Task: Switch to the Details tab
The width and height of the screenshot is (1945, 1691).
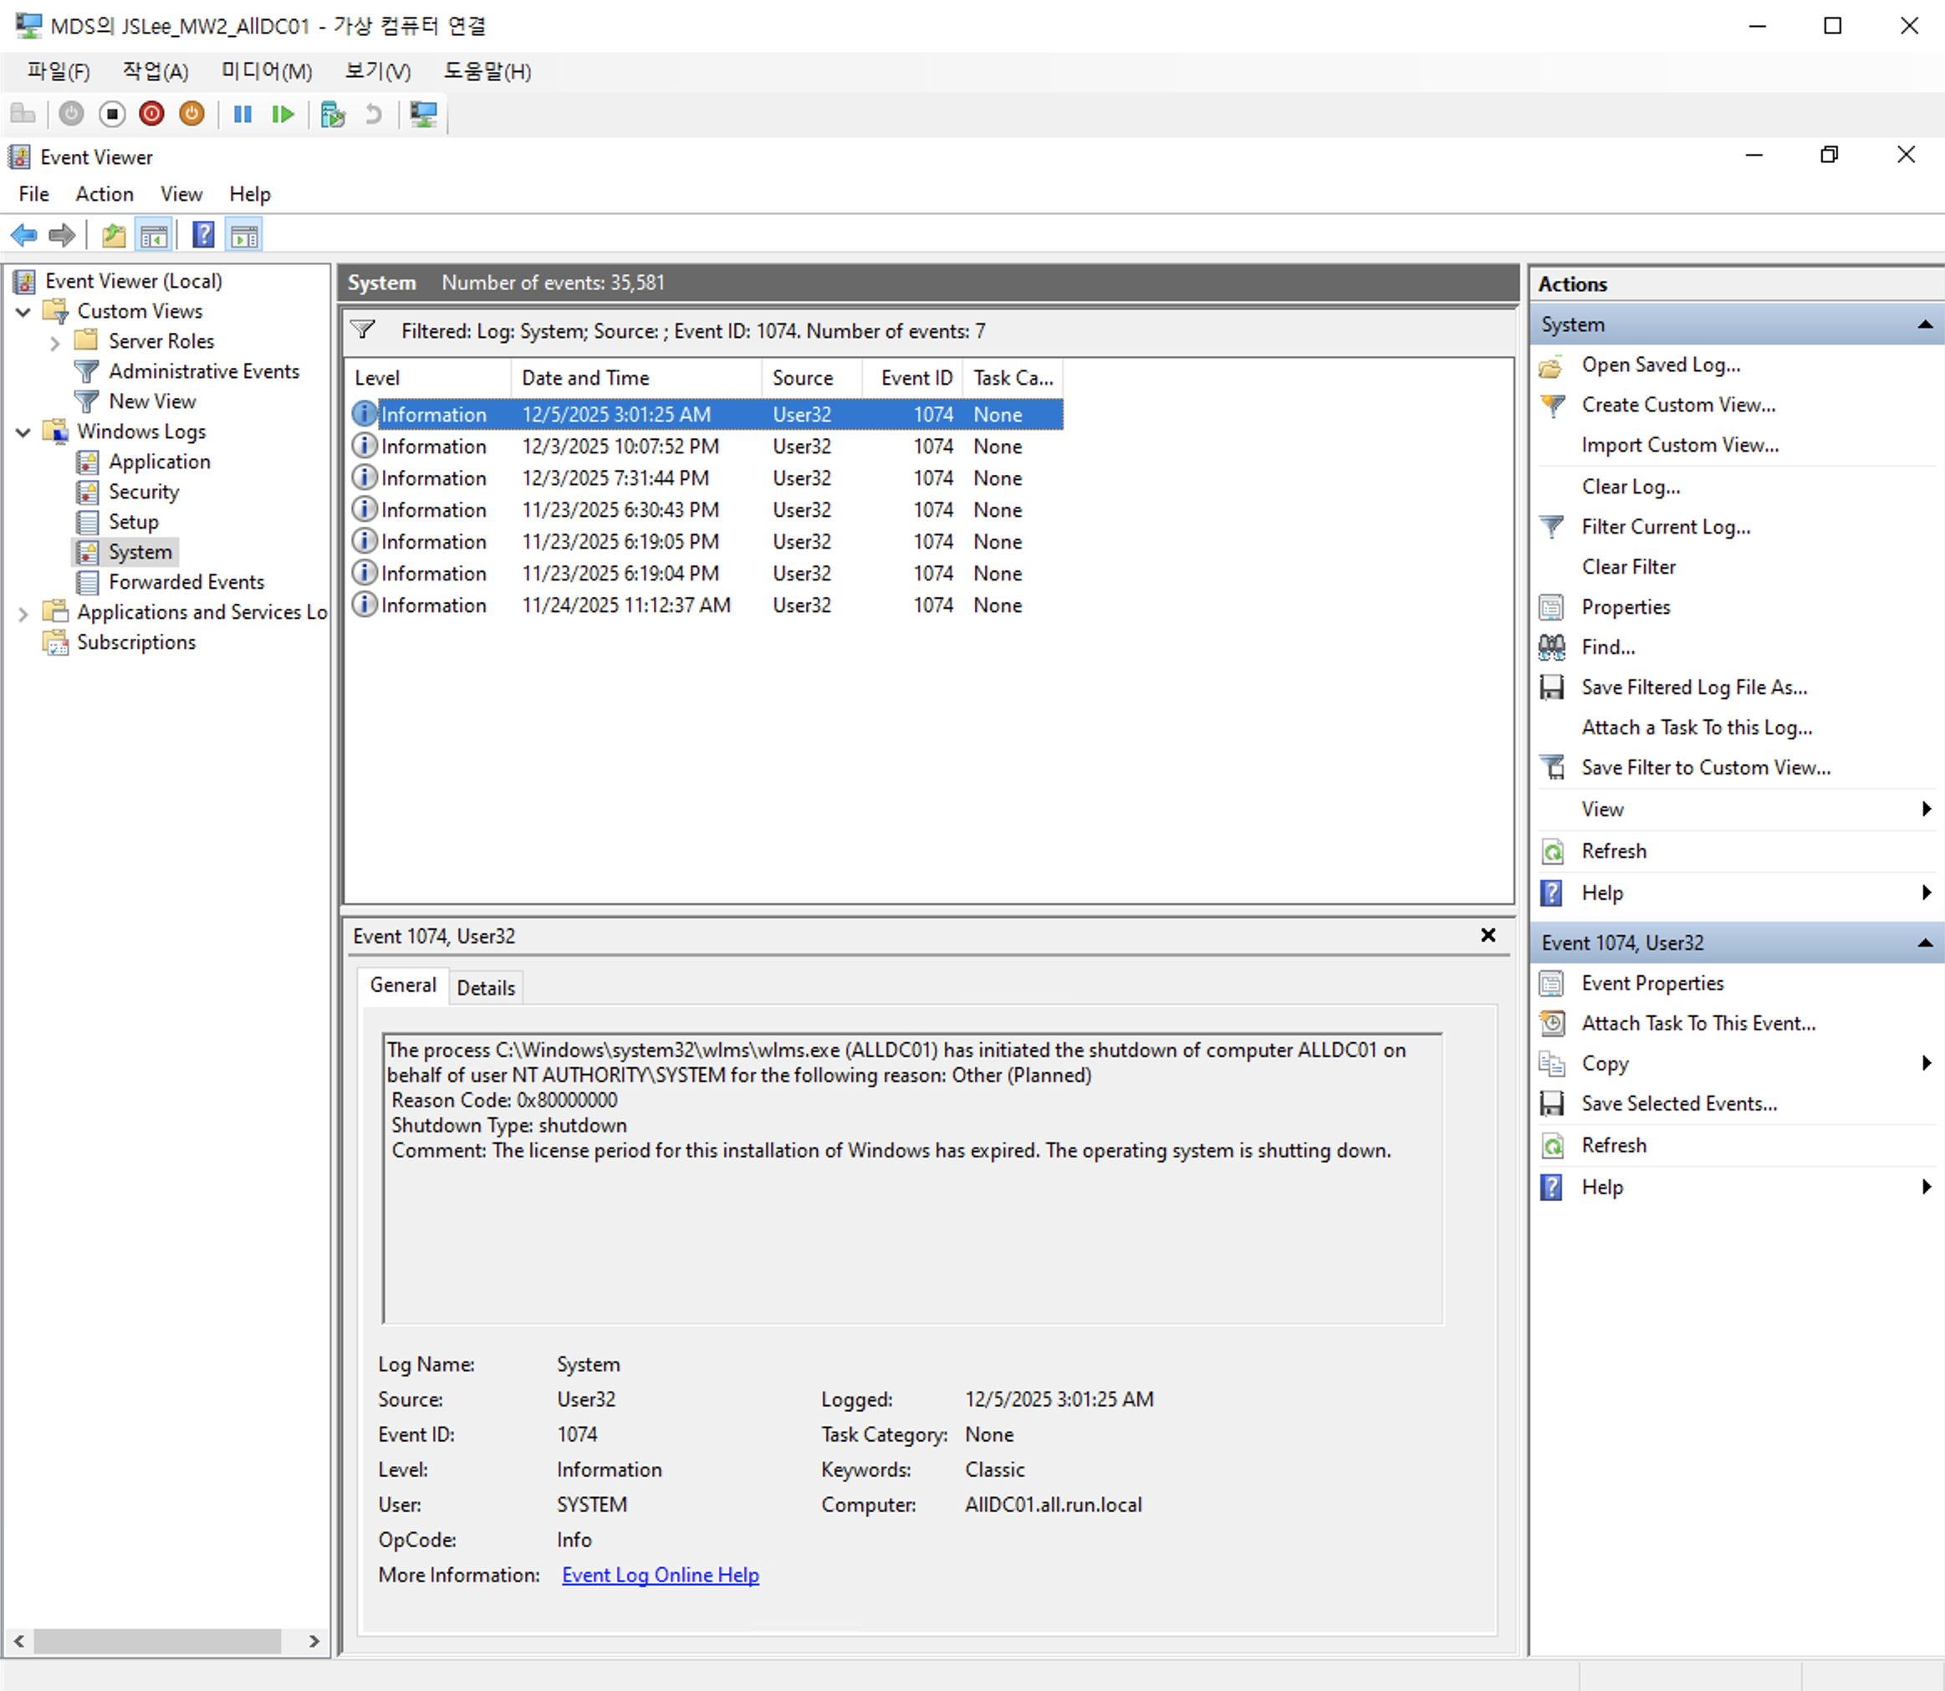Action: [485, 988]
